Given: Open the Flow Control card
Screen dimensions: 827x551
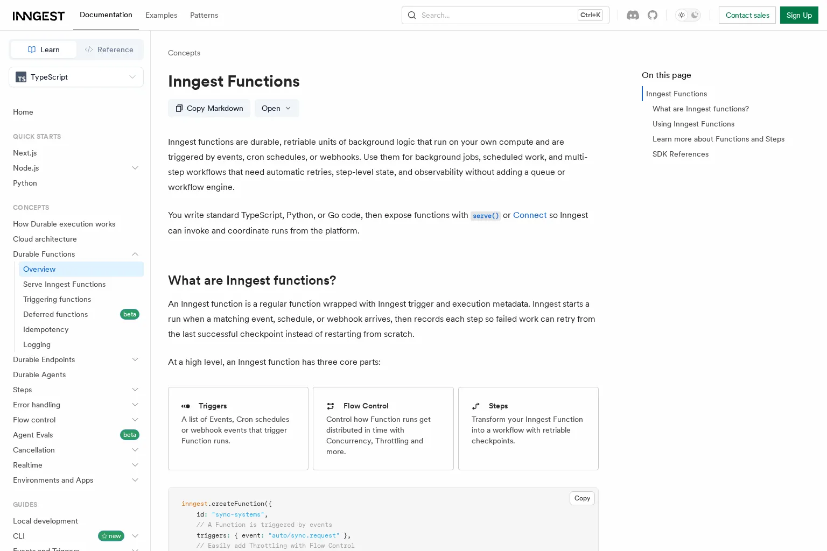Looking at the screenshot, I should (383, 428).
